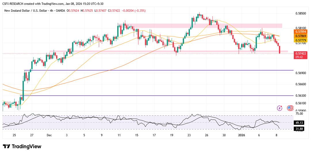Select the upper pink resistance zone rectangle
The height and width of the screenshot is (154, 311).
click(x=201, y=26)
